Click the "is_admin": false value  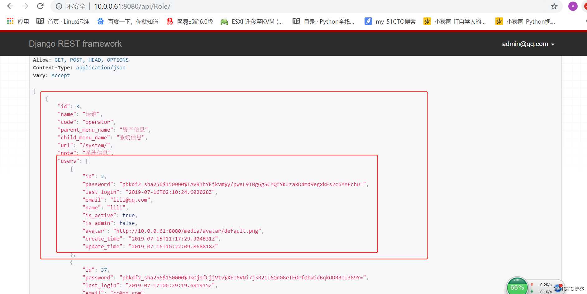point(110,223)
